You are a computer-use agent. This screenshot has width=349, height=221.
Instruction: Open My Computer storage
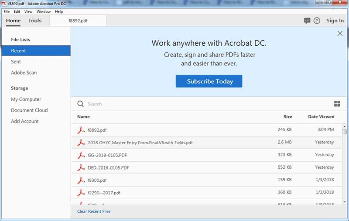[x=26, y=99]
